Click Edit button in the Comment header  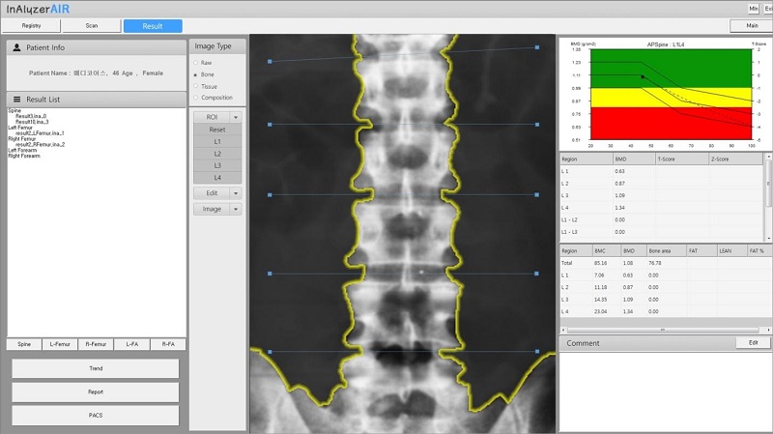pos(752,342)
